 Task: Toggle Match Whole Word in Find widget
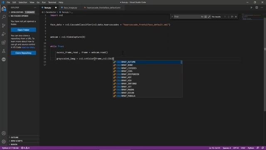[x=206, y=17]
